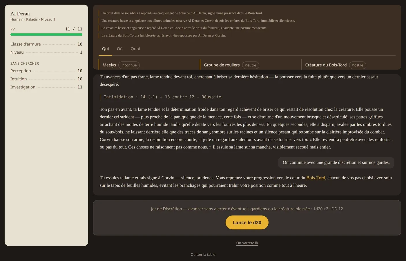Click the SANS CHERCHER heading
This screenshot has height=261, width=406.
pos(25,64)
